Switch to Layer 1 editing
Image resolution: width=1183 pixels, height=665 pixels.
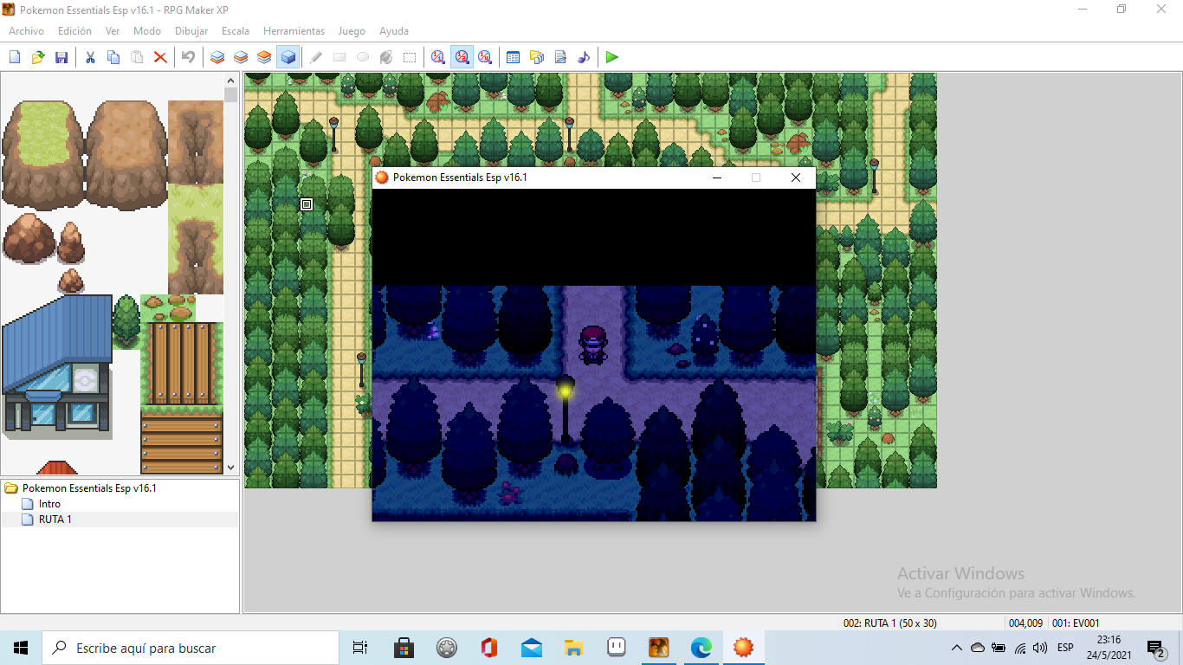coord(217,57)
